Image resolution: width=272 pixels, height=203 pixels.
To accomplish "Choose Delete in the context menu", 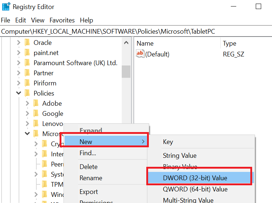I will pos(88,167).
